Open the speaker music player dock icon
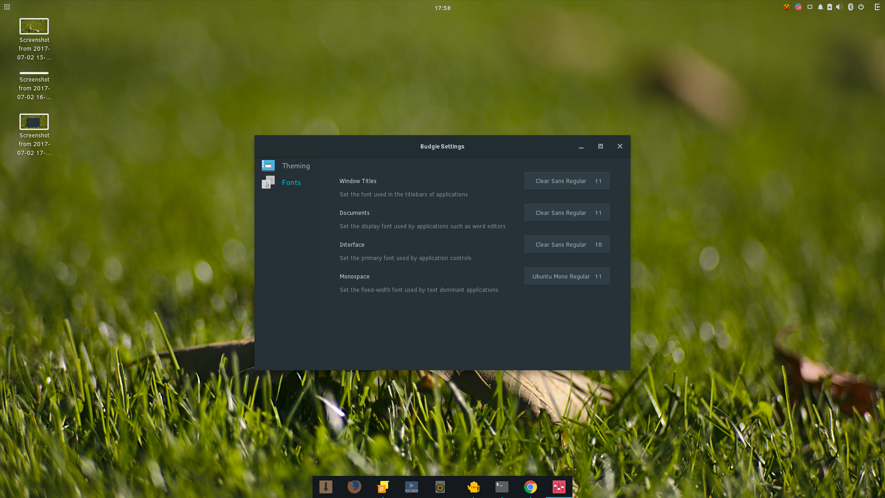 [440, 486]
